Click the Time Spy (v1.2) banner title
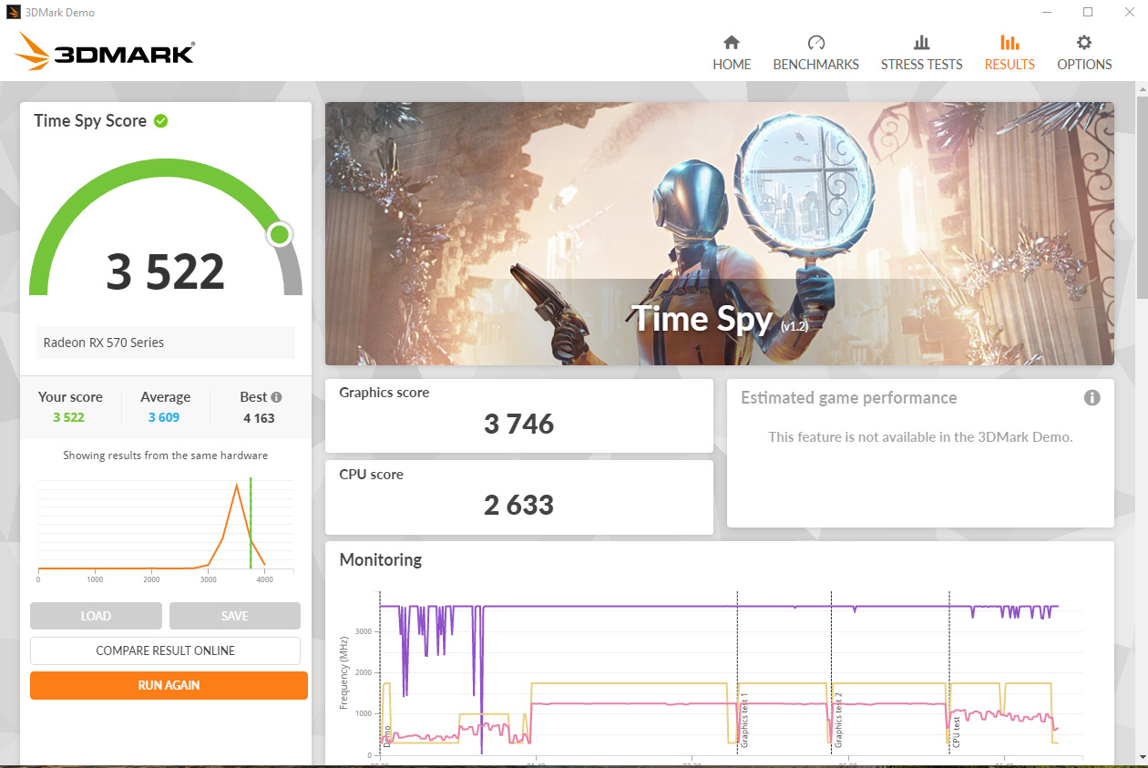Viewport: 1148px width, 768px height. (721, 319)
